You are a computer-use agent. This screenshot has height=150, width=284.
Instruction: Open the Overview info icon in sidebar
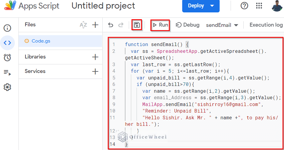(8, 28)
